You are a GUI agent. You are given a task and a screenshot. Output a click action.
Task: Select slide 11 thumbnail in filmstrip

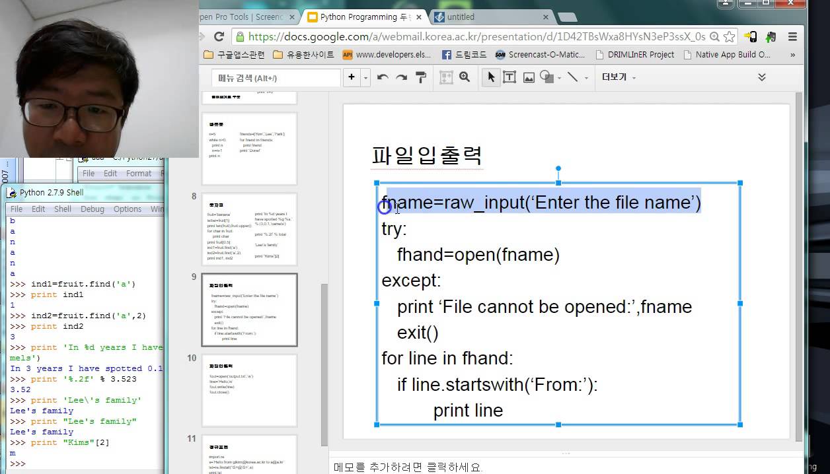(249, 454)
